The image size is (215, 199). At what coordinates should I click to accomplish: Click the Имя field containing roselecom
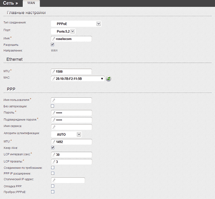[71, 39]
